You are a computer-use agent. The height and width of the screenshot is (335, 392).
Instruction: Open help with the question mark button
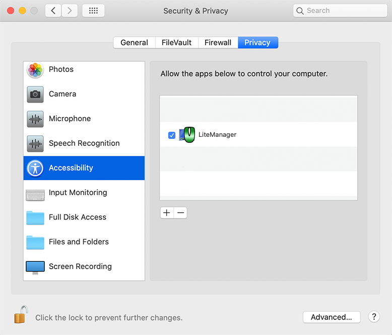pyautogui.click(x=374, y=317)
